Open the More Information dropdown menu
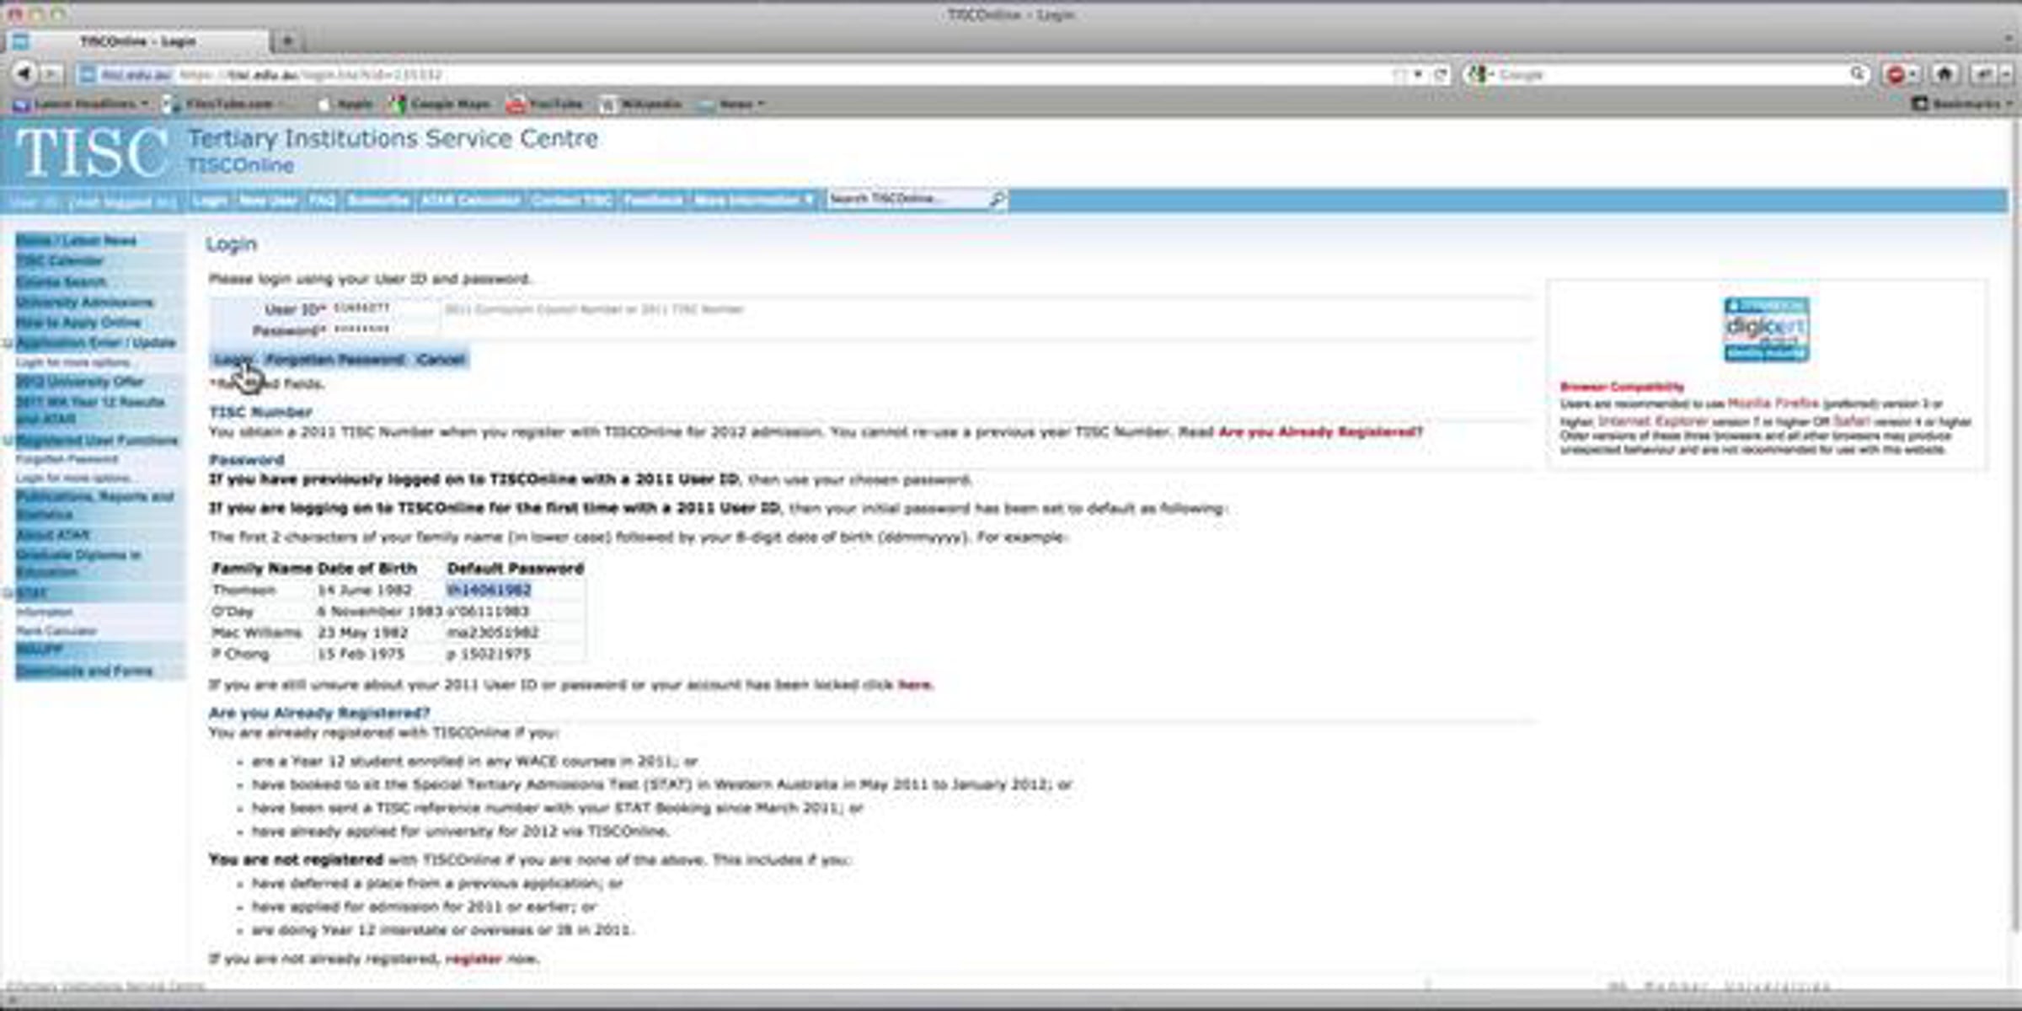Image resolution: width=2022 pixels, height=1011 pixels. [x=753, y=200]
